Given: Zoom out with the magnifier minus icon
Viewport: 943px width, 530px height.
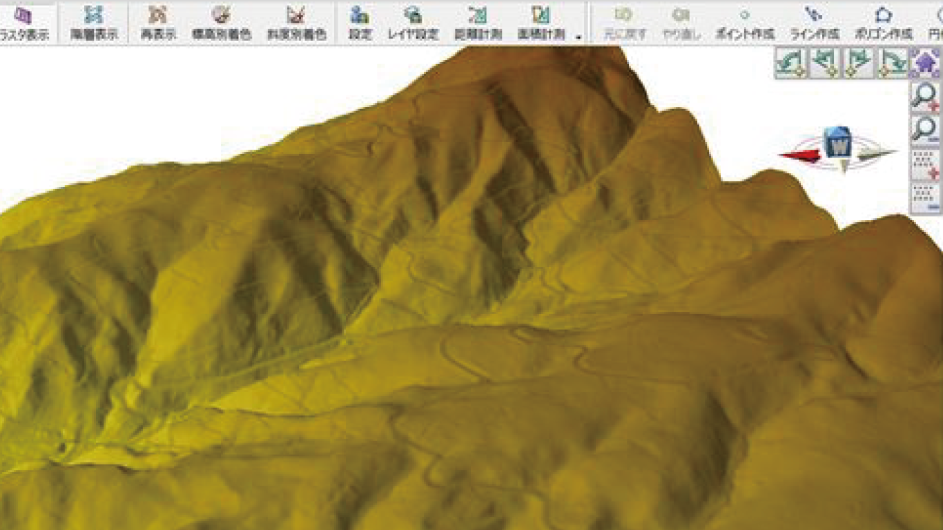Looking at the screenshot, I should pyautogui.click(x=926, y=130).
